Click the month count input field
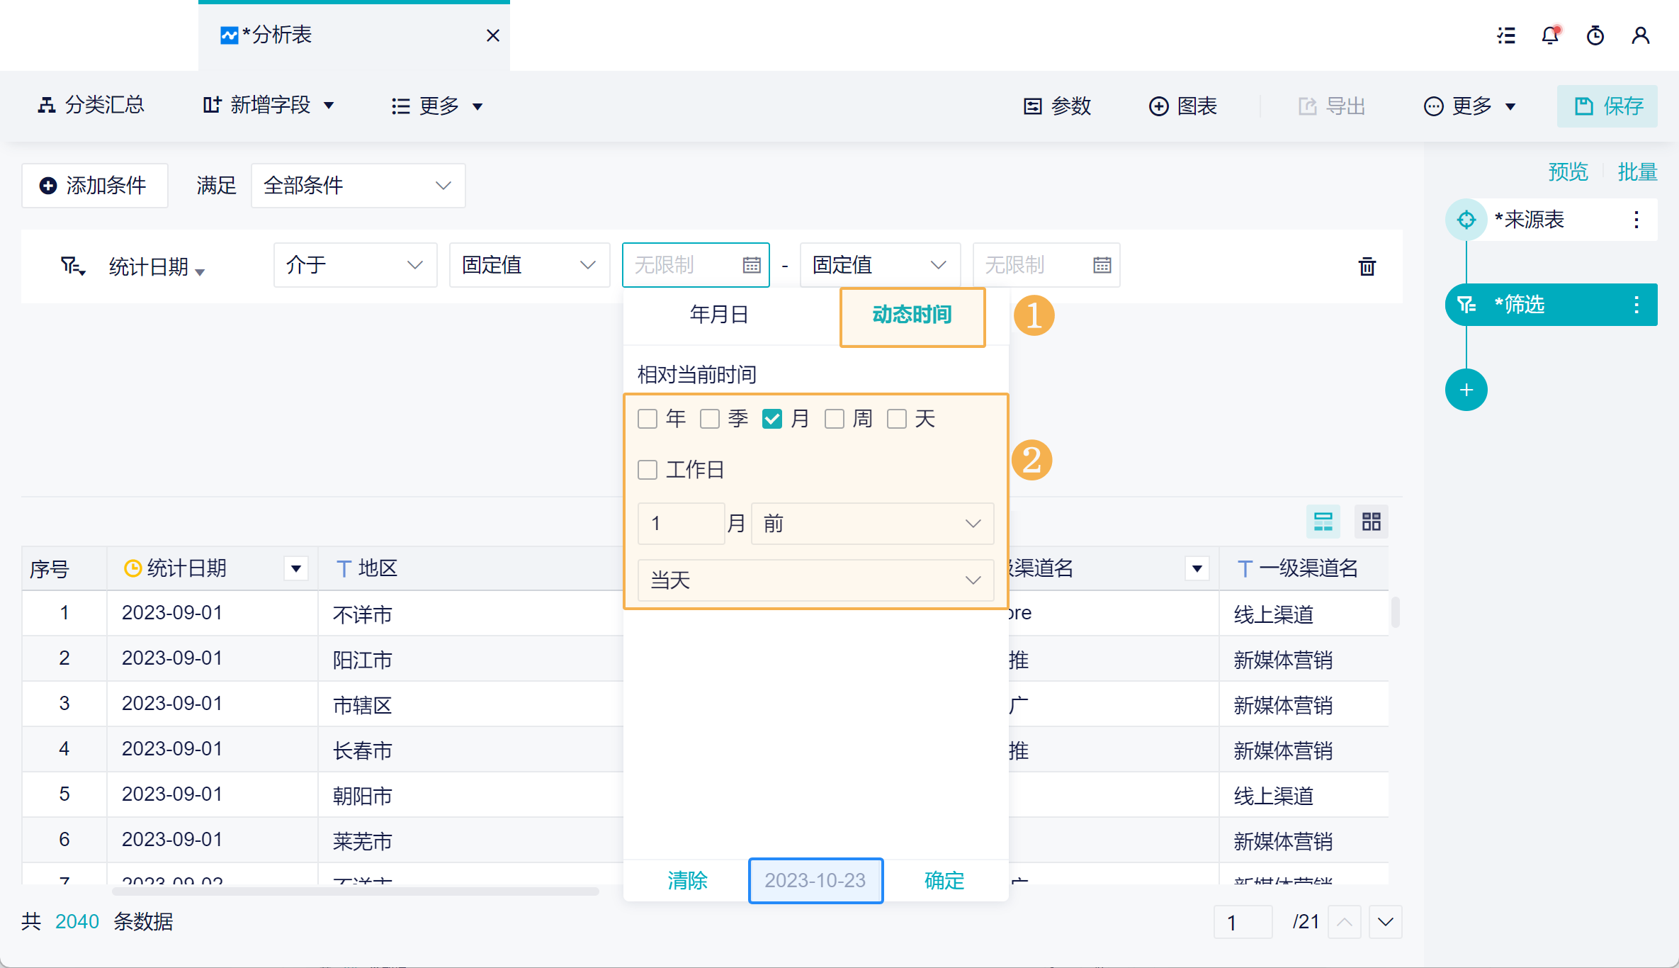 tap(680, 524)
